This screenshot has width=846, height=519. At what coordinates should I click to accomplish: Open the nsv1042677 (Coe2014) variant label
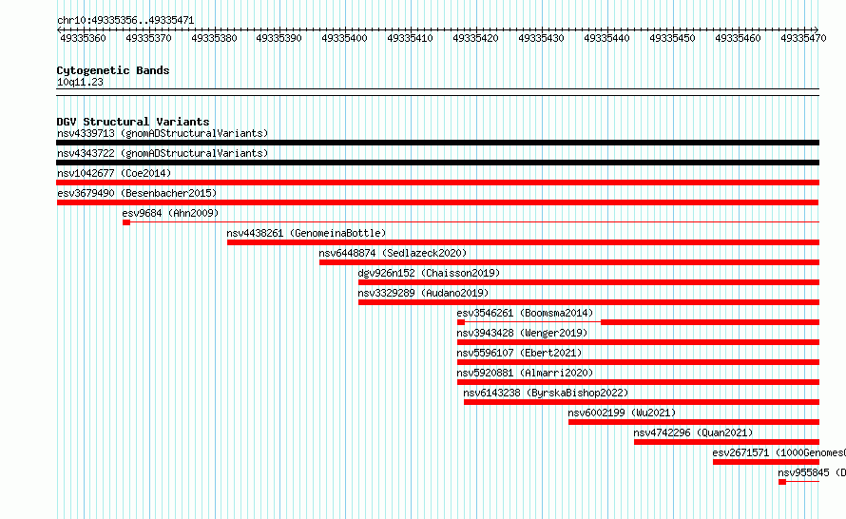click(114, 173)
